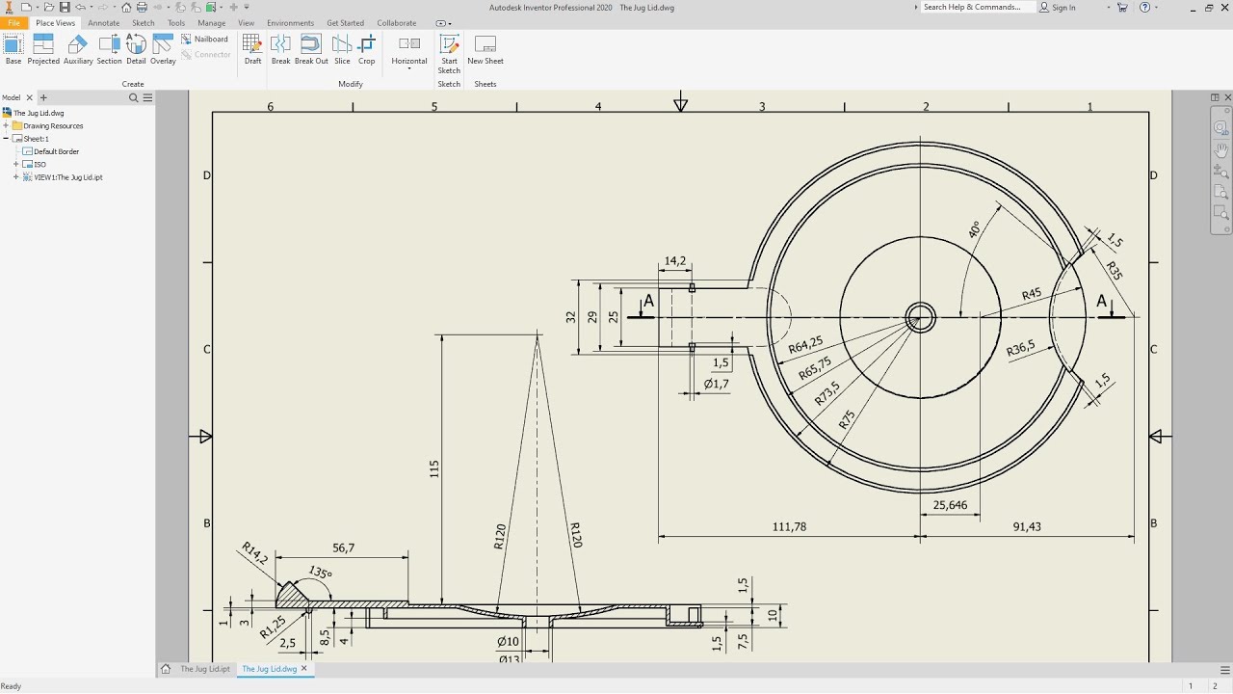
Task: Click the shopping cart icon
Action: (x=1122, y=7)
